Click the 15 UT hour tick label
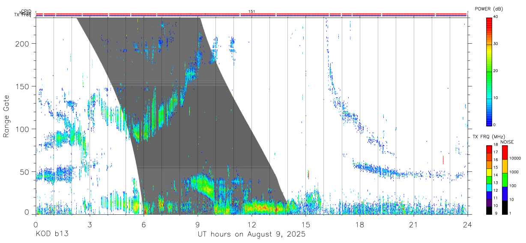Screen dimensions: 526x243 pos(306,224)
